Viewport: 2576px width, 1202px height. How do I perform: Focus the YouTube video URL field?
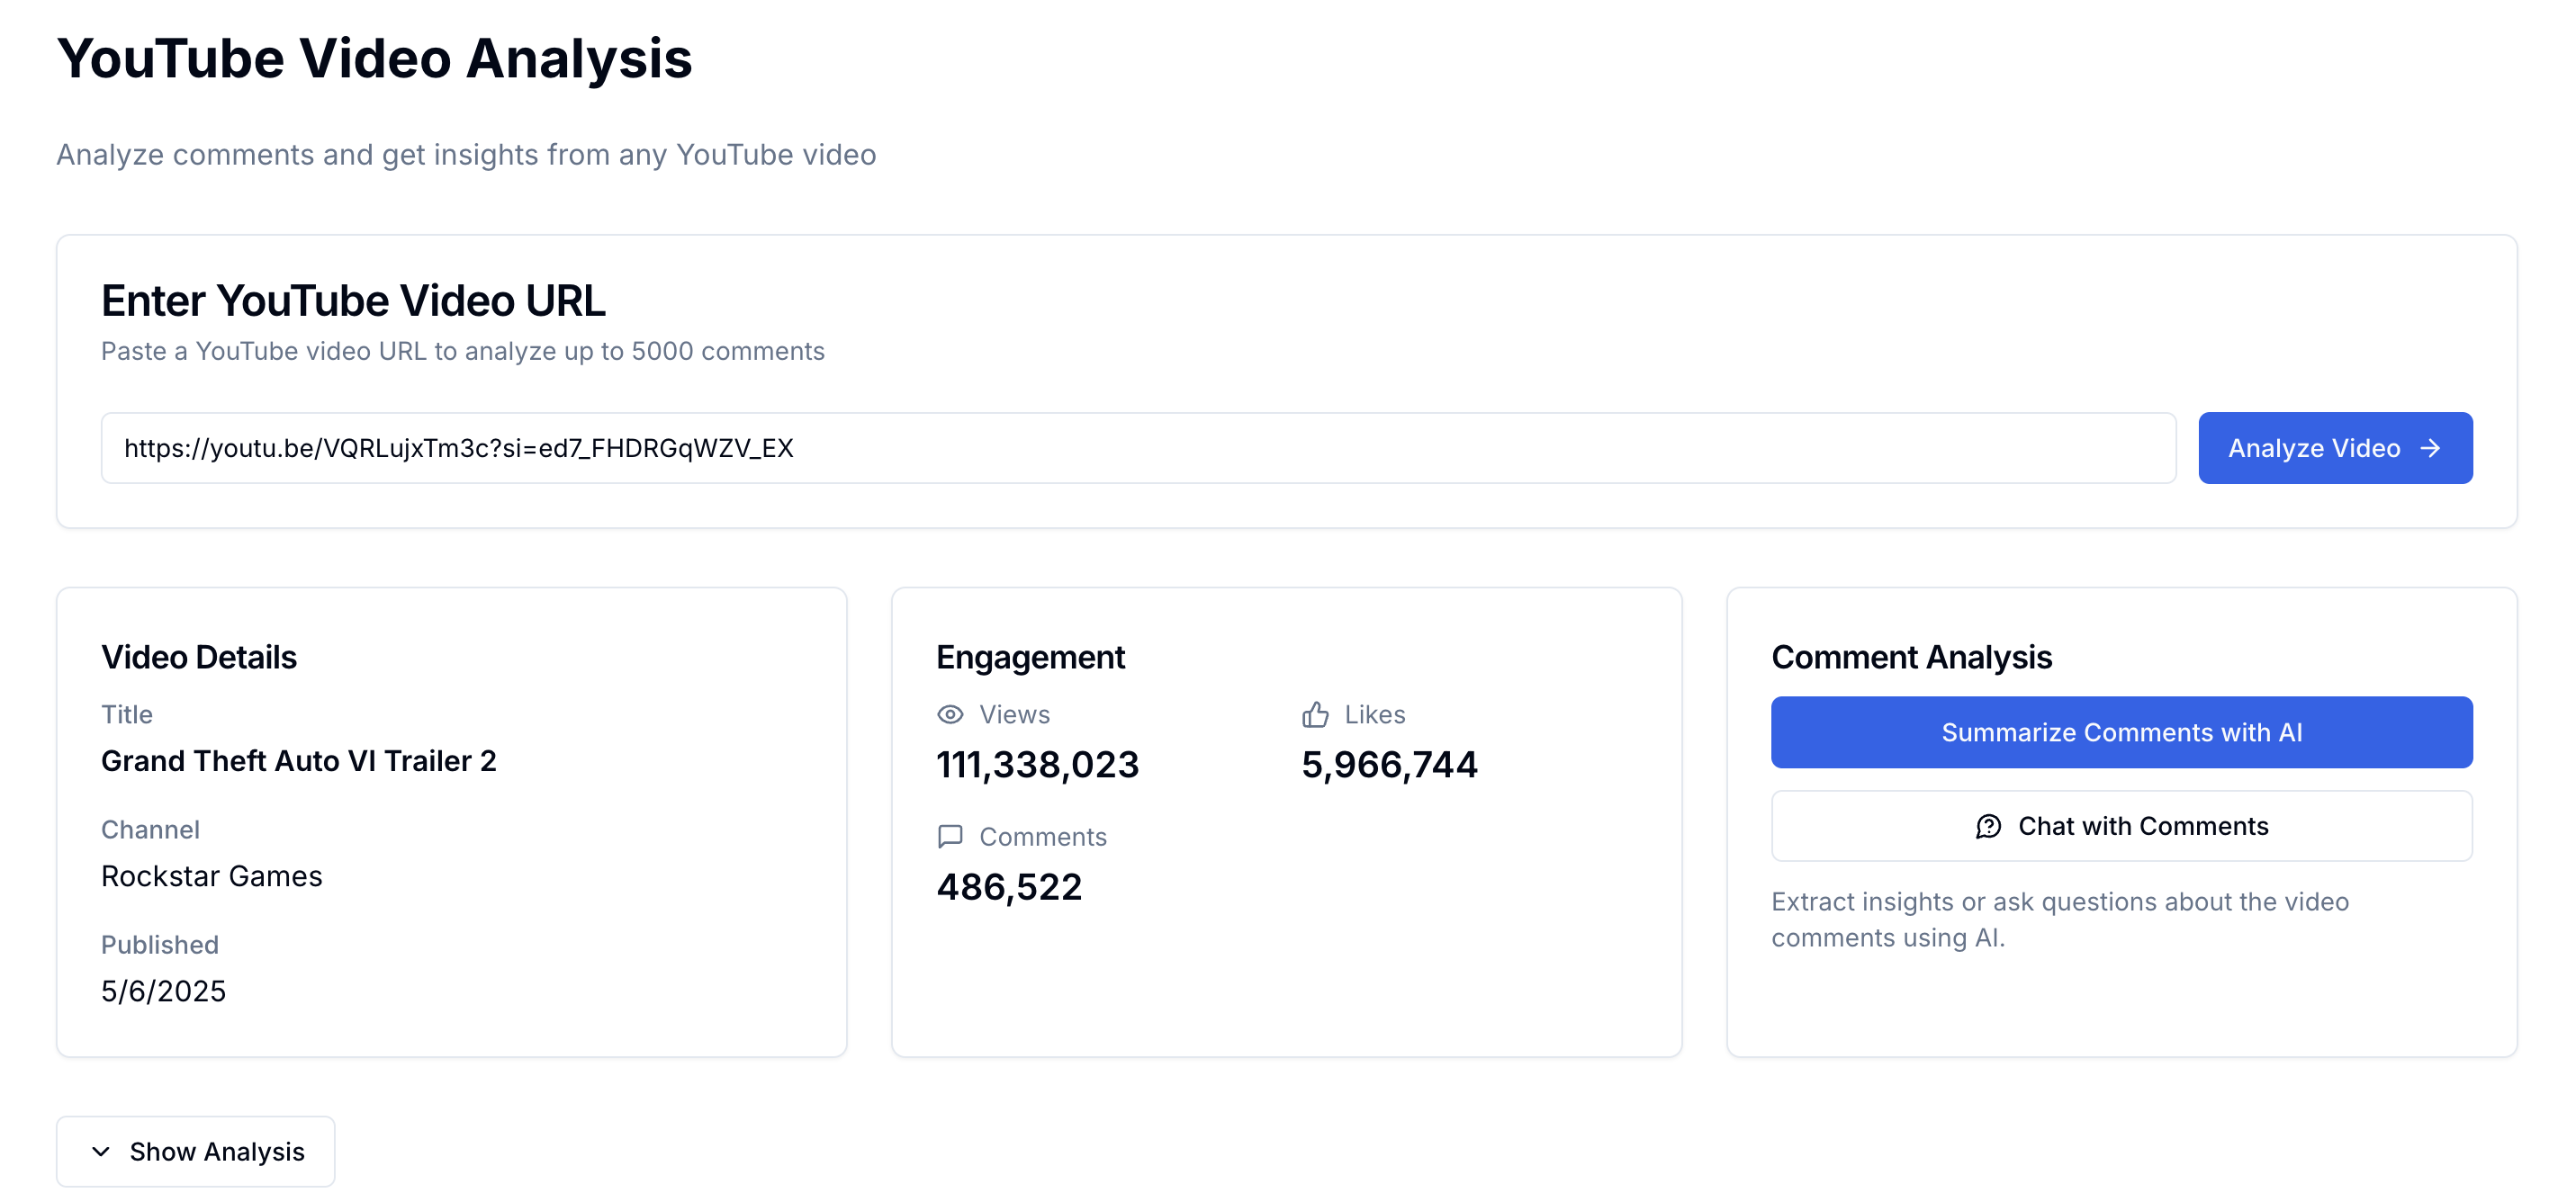point(1138,448)
